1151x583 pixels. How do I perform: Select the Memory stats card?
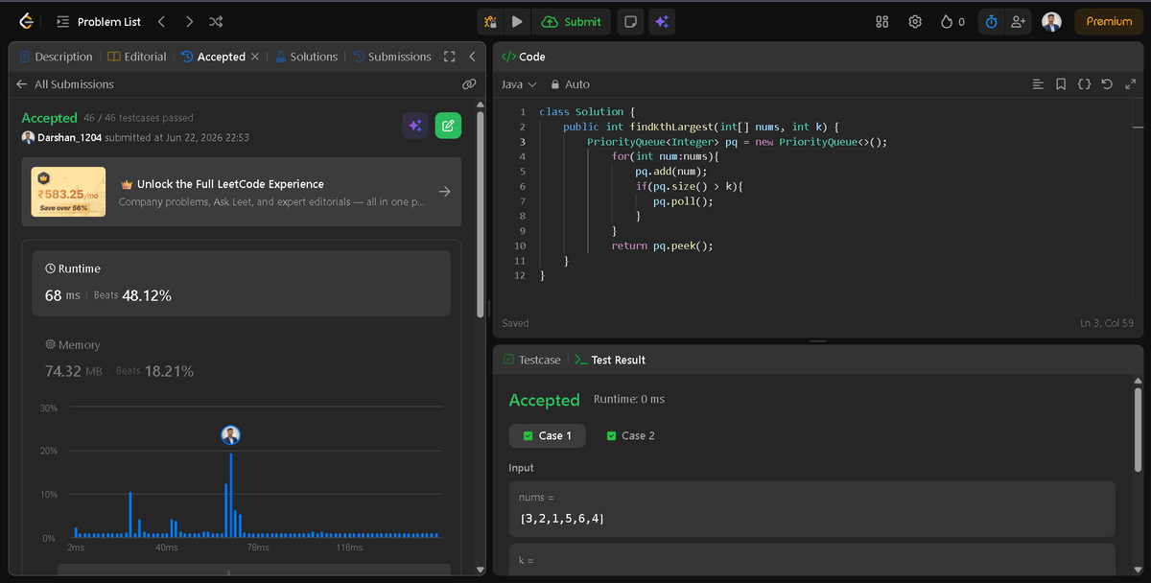[242, 359]
